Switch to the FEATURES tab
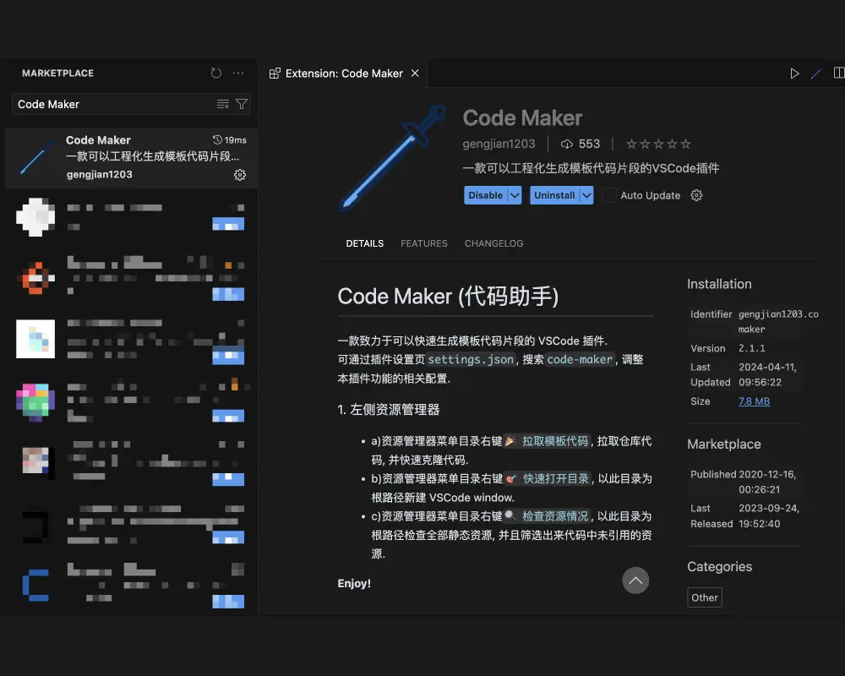Image resolution: width=845 pixels, height=676 pixels. click(424, 243)
